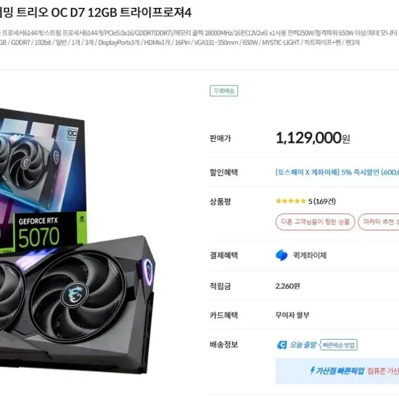Click the 오늘출발 delivery truck icon
Image resolution: width=399 pixels, height=399 pixels.
pyautogui.click(x=281, y=345)
